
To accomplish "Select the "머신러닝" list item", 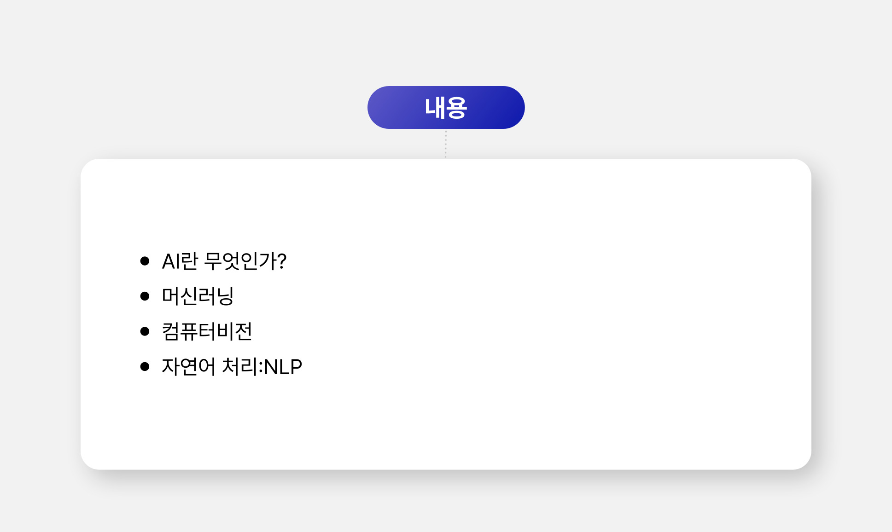I will tap(198, 296).
